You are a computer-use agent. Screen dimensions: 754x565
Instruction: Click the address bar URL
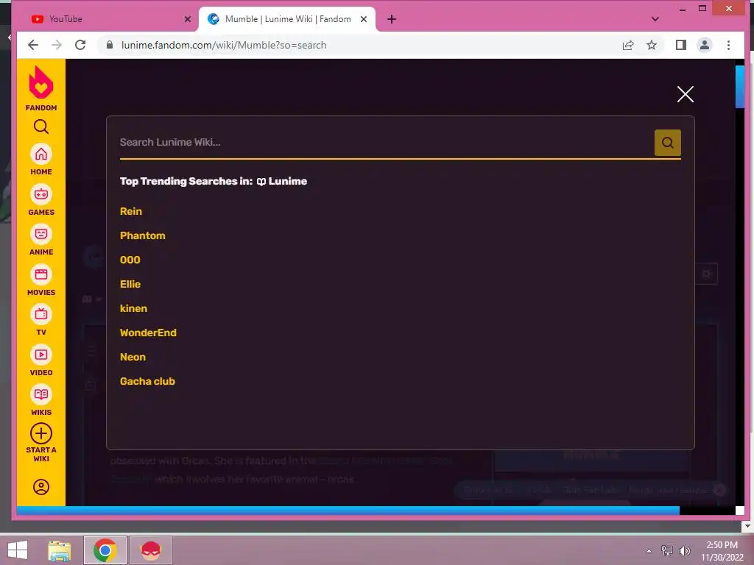(x=224, y=45)
